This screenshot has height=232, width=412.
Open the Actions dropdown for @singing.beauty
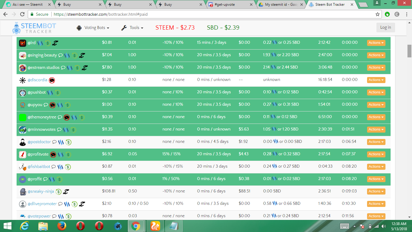pyautogui.click(x=376, y=55)
